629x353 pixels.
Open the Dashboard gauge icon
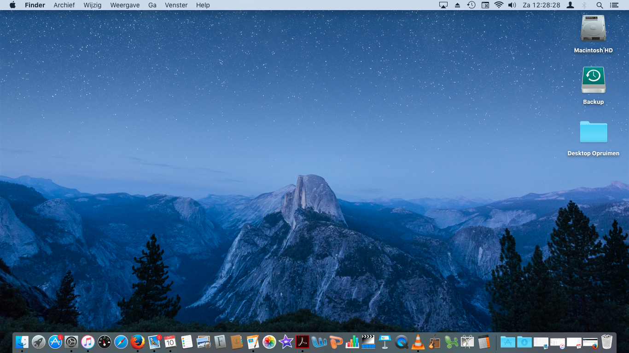pos(105,342)
